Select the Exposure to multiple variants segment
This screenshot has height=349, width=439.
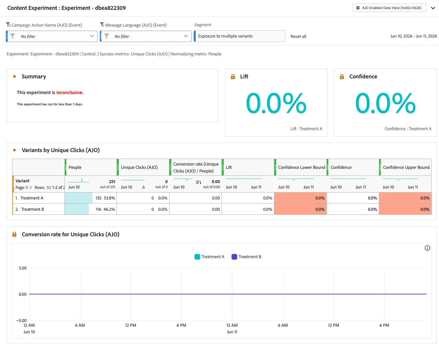239,36
